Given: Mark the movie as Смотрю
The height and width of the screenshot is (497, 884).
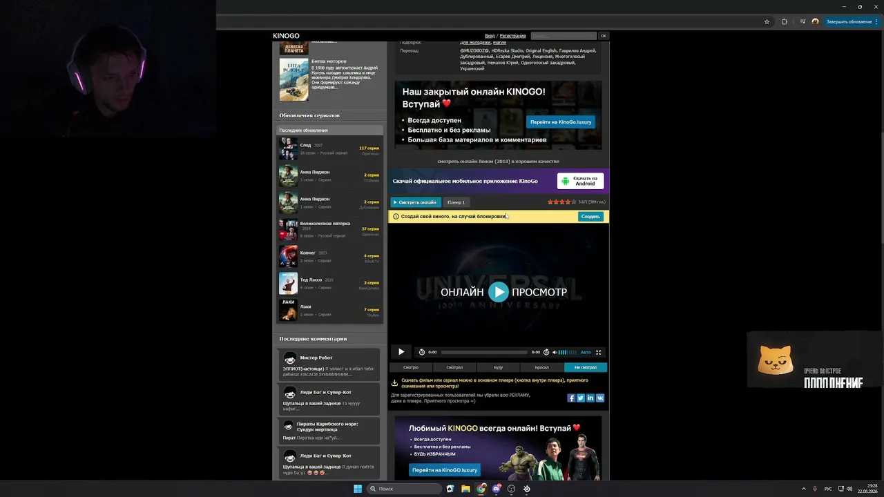Looking at the screenshot, I should click(411, 367).
